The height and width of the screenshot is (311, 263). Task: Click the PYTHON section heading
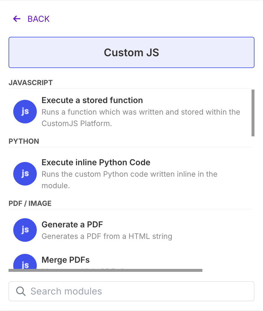click(x=24, y=141)
